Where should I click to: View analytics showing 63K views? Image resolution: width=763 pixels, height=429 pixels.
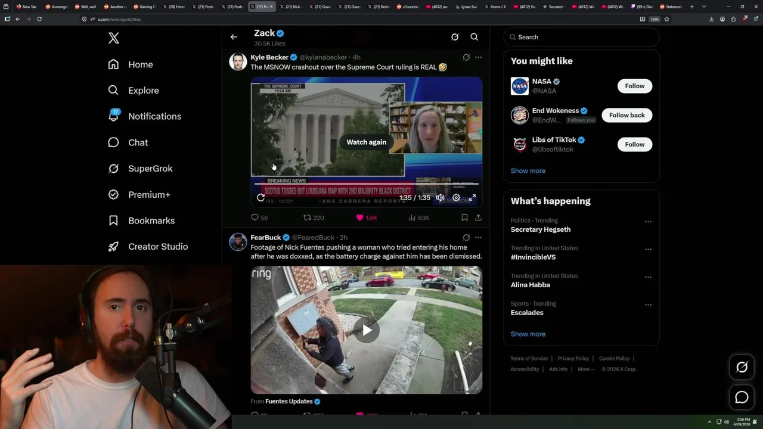[x=418, y=217]
